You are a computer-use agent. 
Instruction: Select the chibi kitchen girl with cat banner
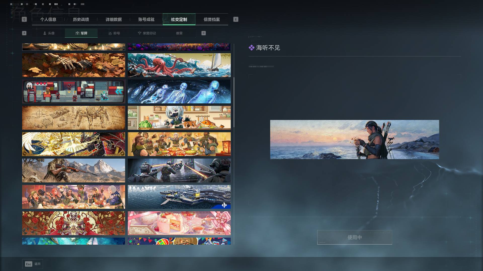(x=179, y=118)
